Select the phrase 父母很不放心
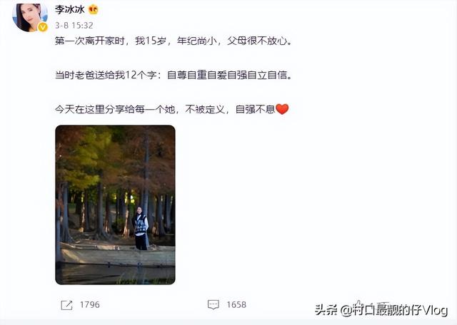This screenshot has width=457, height=325. click(257, 41)
